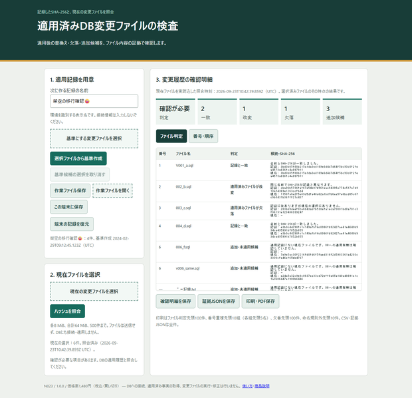The image size is (412, 398).
Task: Click file name v006_same.sql in table
Action: tap(187, 268)
